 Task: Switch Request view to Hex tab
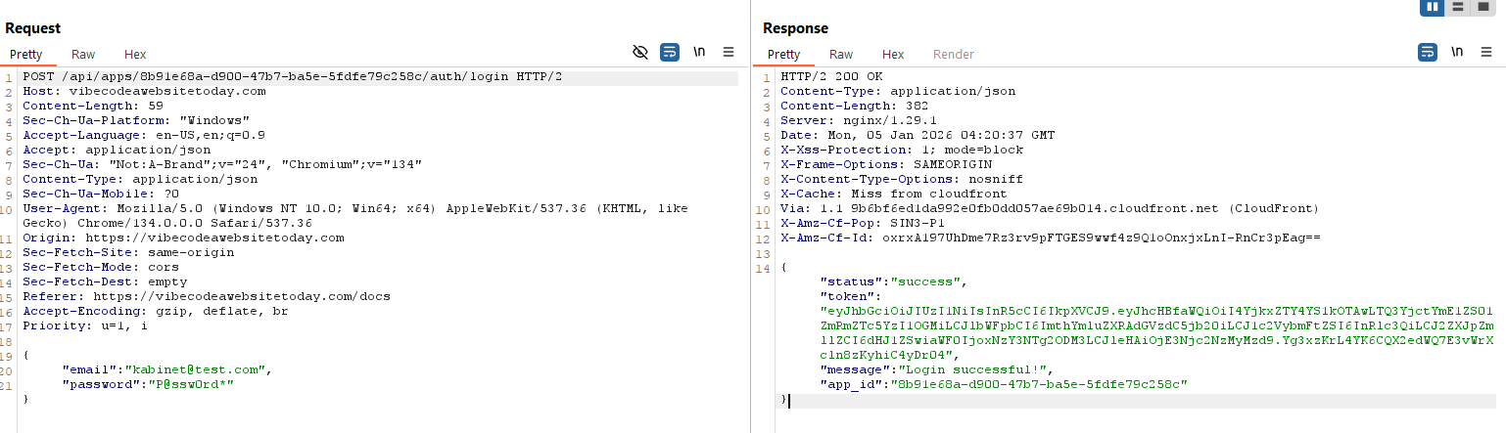[x=135, y=55]
